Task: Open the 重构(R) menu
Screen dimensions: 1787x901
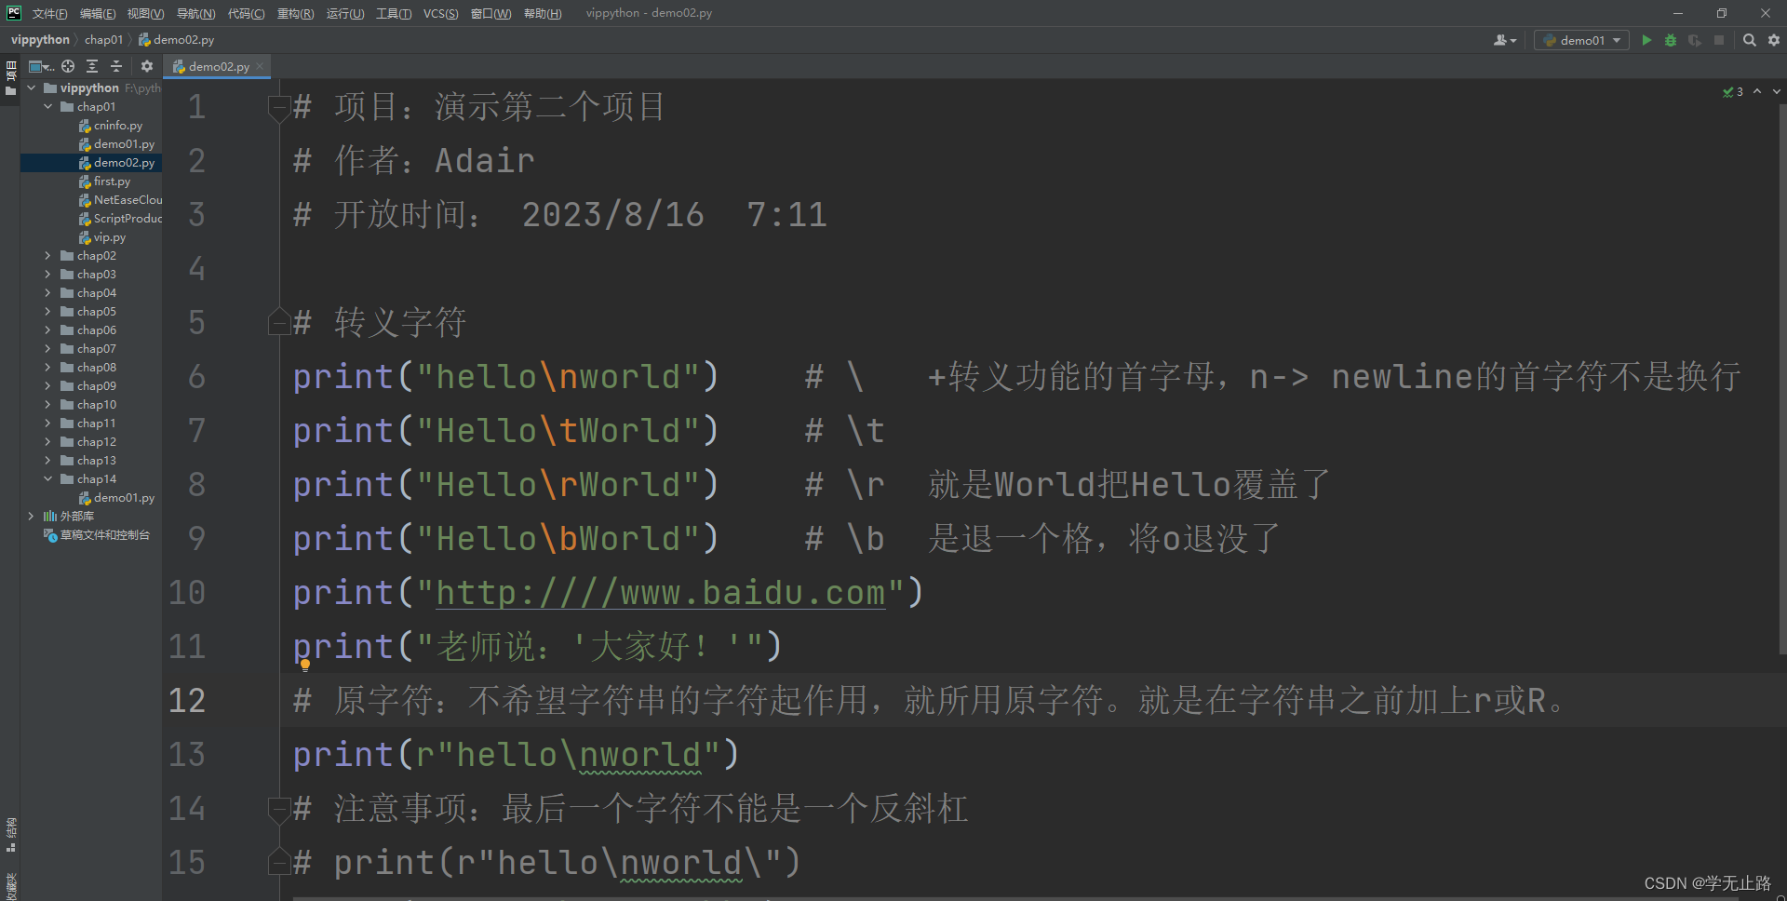Action: pyautogui.click(x=295, y=13)
